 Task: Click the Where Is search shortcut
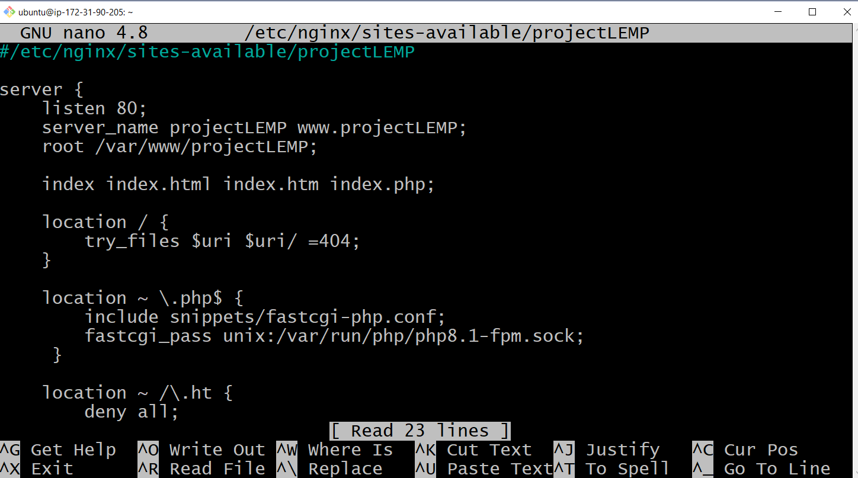(350, 449)
